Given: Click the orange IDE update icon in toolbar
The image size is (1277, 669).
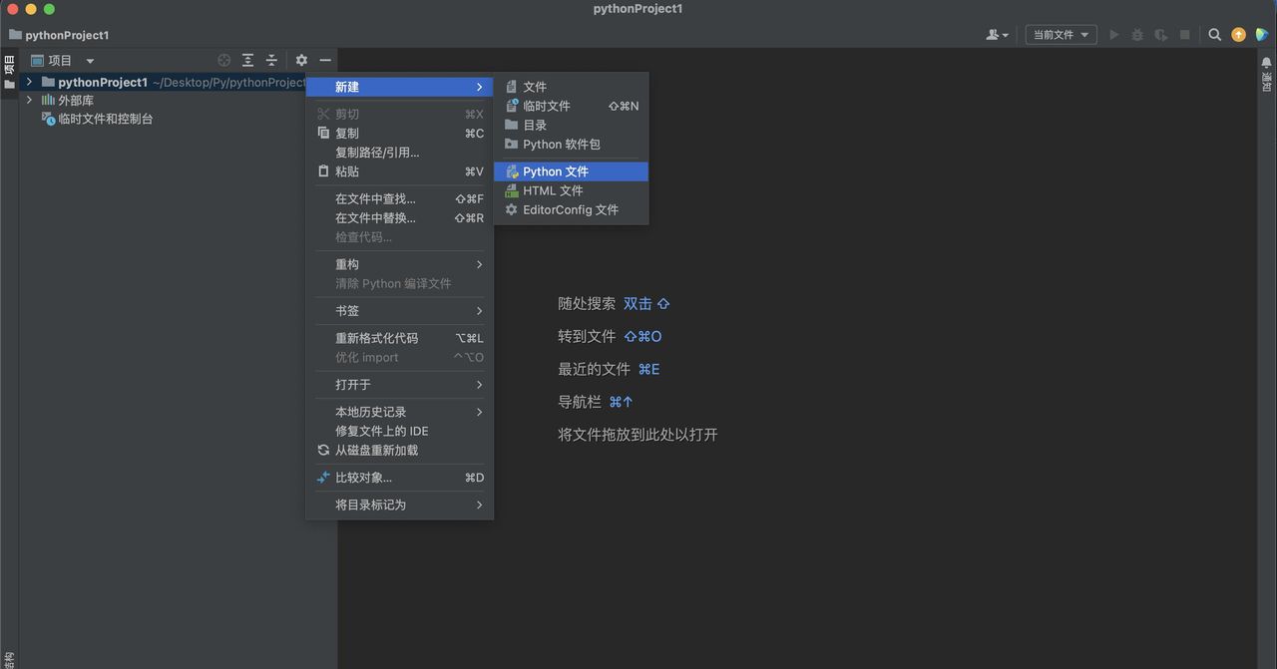Looking at the screenshot, I should click(x=1237, y=34).
